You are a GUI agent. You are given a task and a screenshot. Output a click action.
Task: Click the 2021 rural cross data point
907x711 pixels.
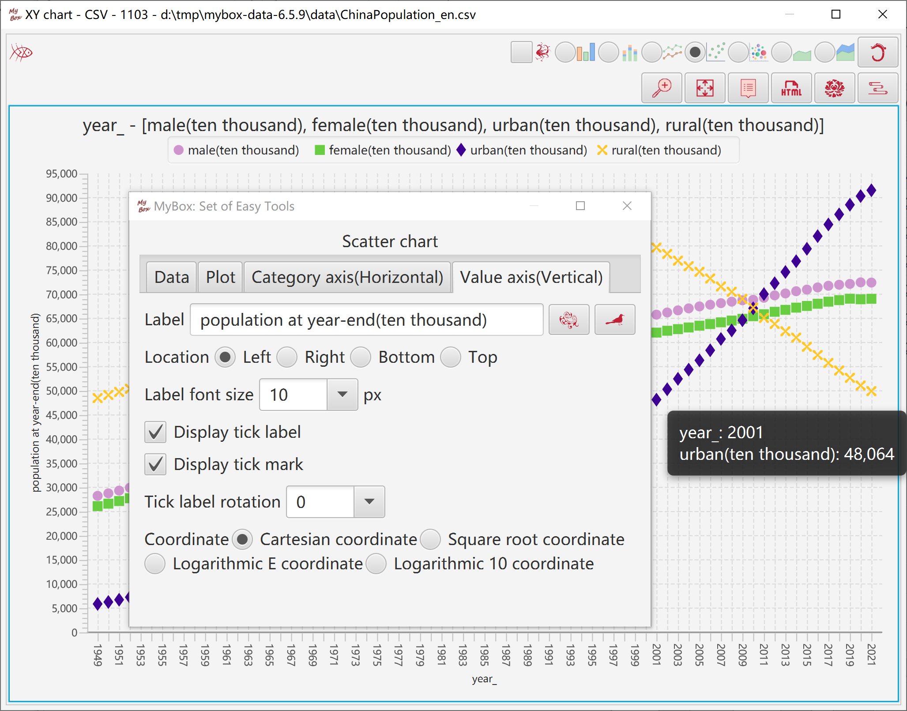[871, 391]
